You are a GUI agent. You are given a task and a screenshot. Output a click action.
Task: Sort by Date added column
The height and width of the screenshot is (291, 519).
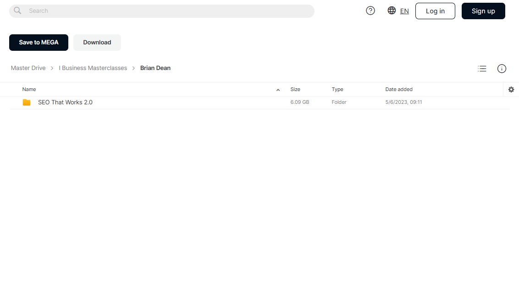(399, 90)
